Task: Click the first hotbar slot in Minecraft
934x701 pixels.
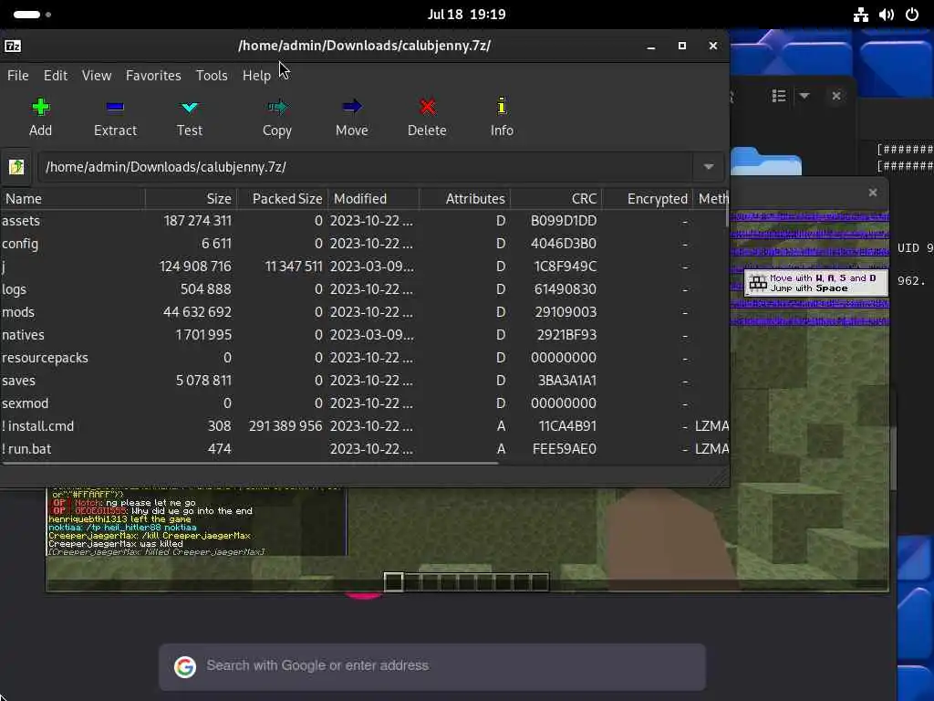Action: click(393, 581)
